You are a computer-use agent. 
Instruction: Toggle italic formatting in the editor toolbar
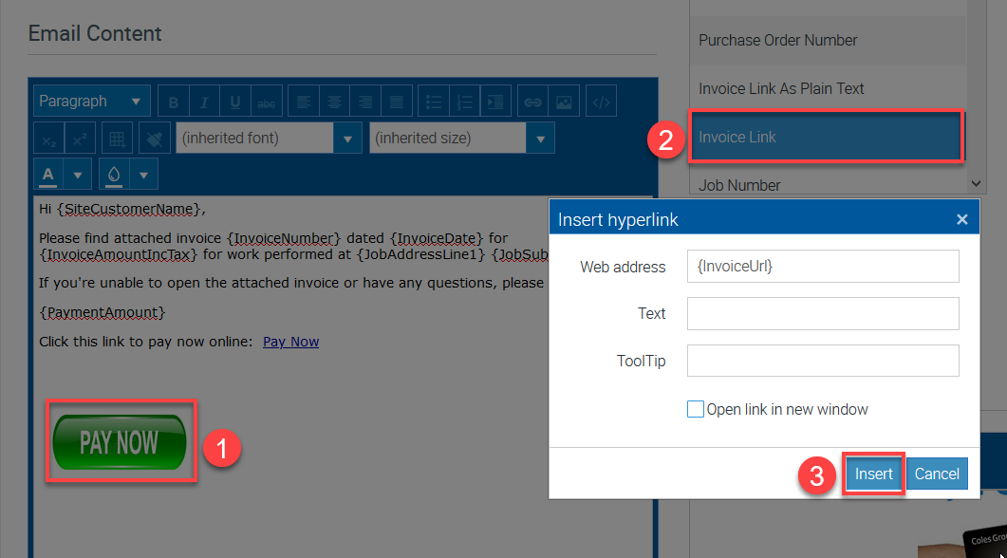click(x=204, y=102)
